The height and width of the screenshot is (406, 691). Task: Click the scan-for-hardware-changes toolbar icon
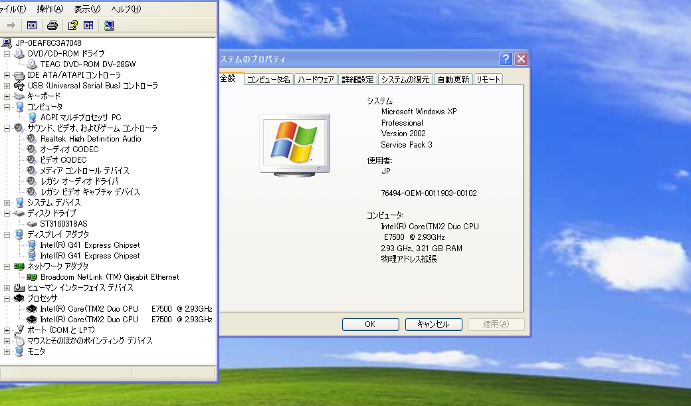(x=108, y=25)
